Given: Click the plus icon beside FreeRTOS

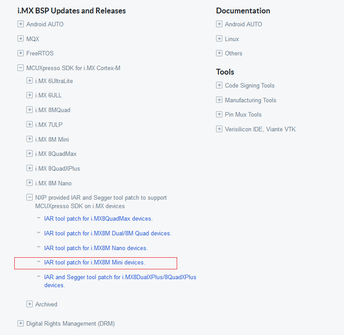Looking at the screenshot, I should [x=21, y=53].
